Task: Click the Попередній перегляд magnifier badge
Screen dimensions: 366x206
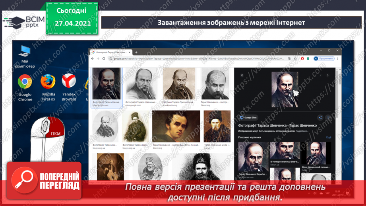Action: [44, 180]
